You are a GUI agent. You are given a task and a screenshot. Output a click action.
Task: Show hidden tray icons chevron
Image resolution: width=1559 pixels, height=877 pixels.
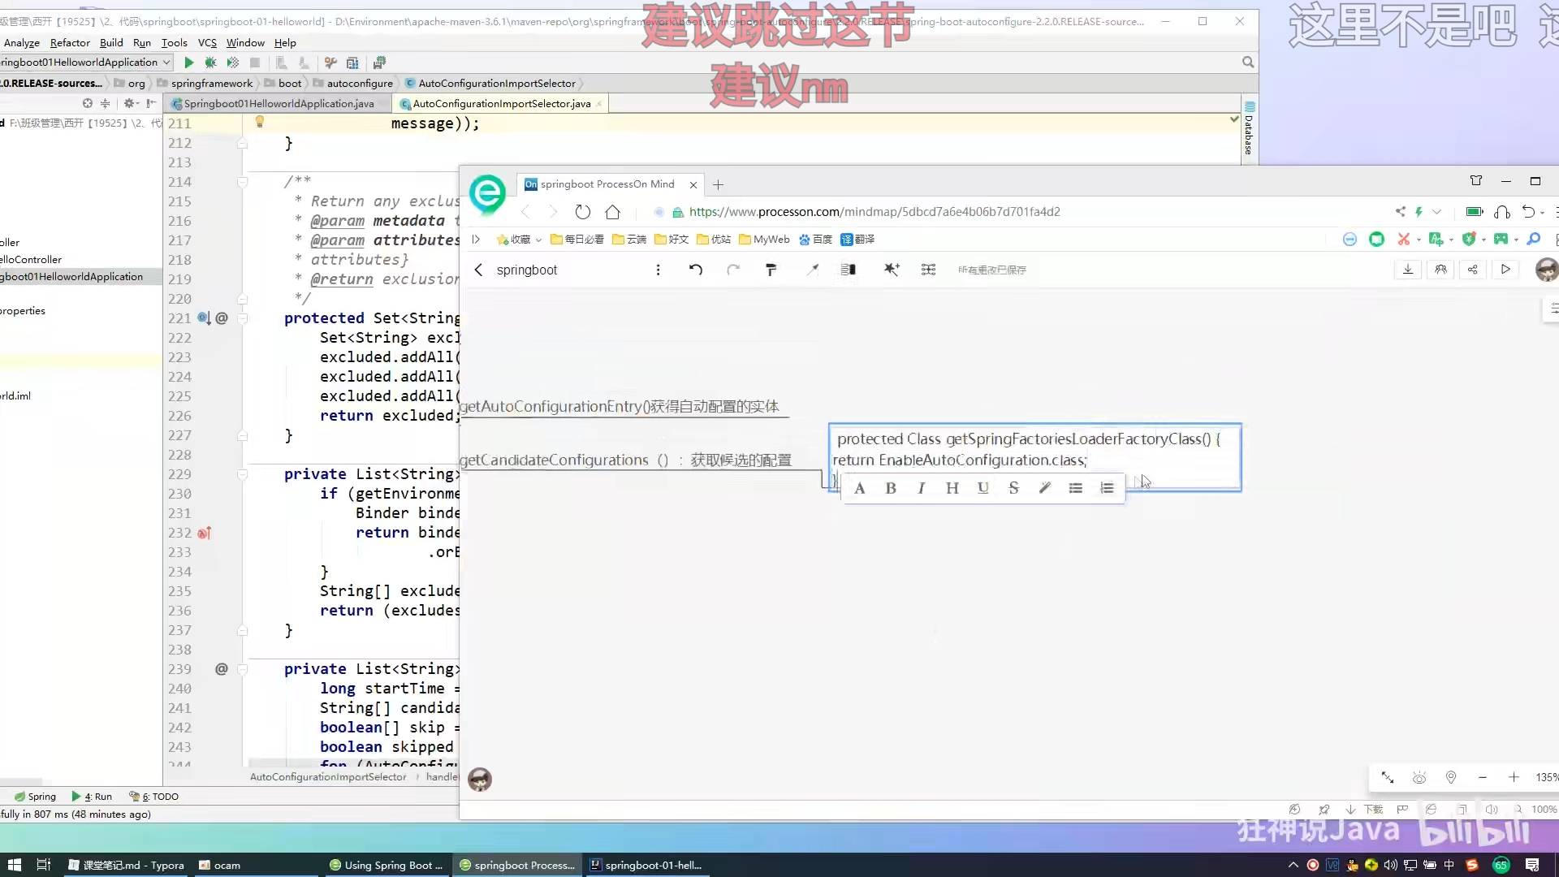tap(1293, 866)
